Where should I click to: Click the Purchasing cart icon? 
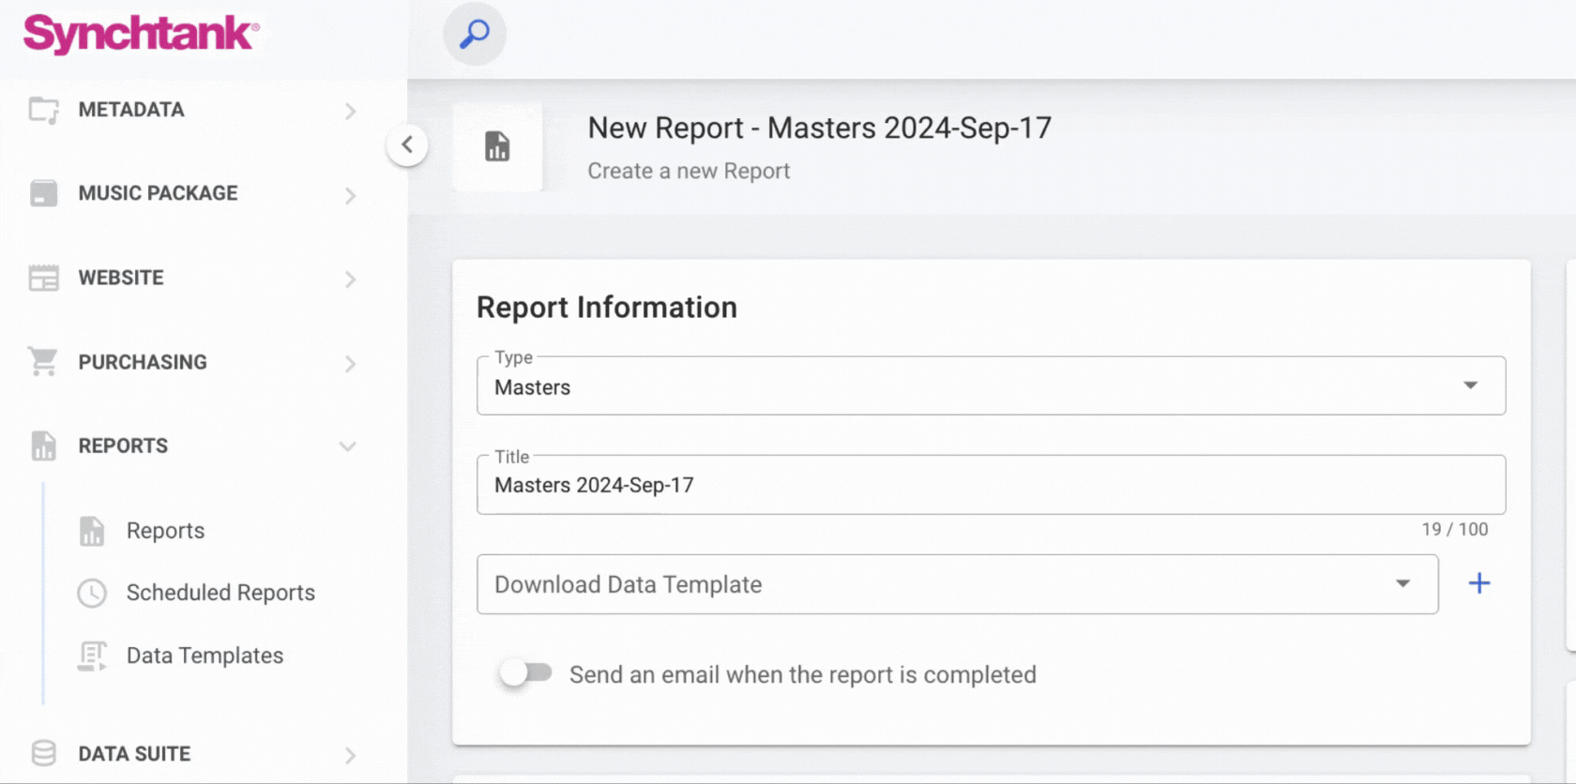43,361
